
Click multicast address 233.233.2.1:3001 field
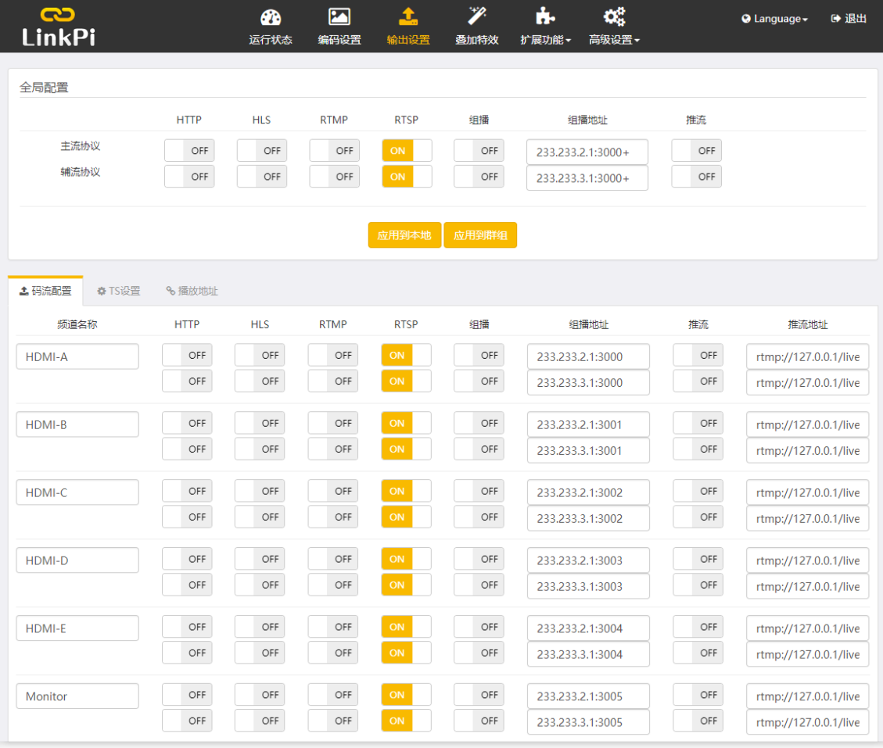(x=588, y=425)
